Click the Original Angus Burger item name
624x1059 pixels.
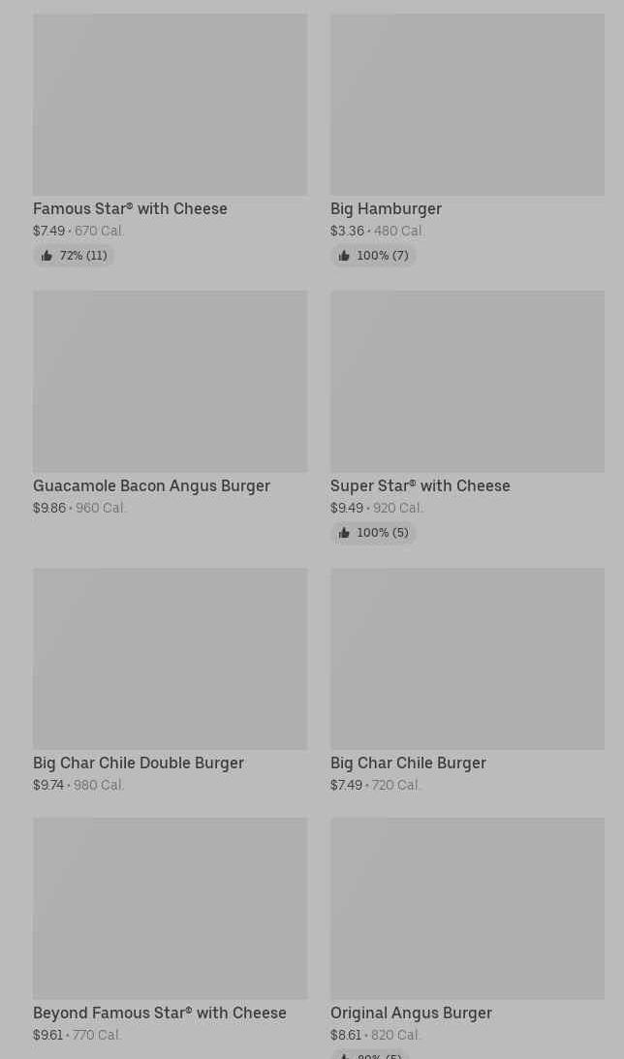point(411,1012)
